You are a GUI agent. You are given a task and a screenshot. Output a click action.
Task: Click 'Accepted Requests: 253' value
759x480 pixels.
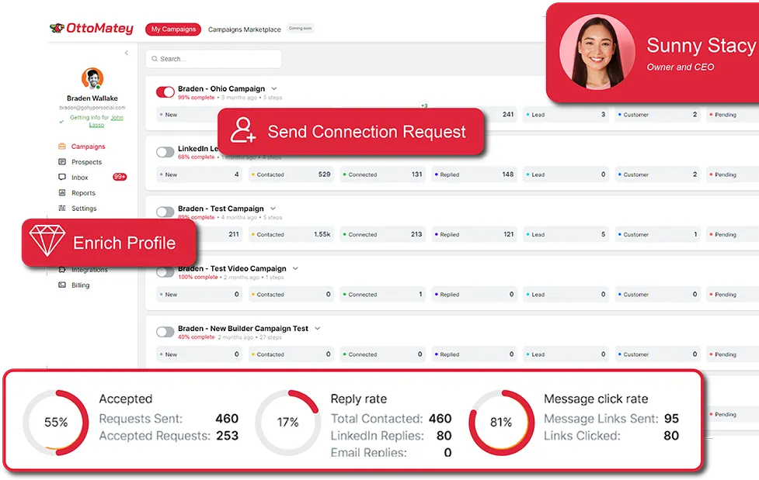227,436
